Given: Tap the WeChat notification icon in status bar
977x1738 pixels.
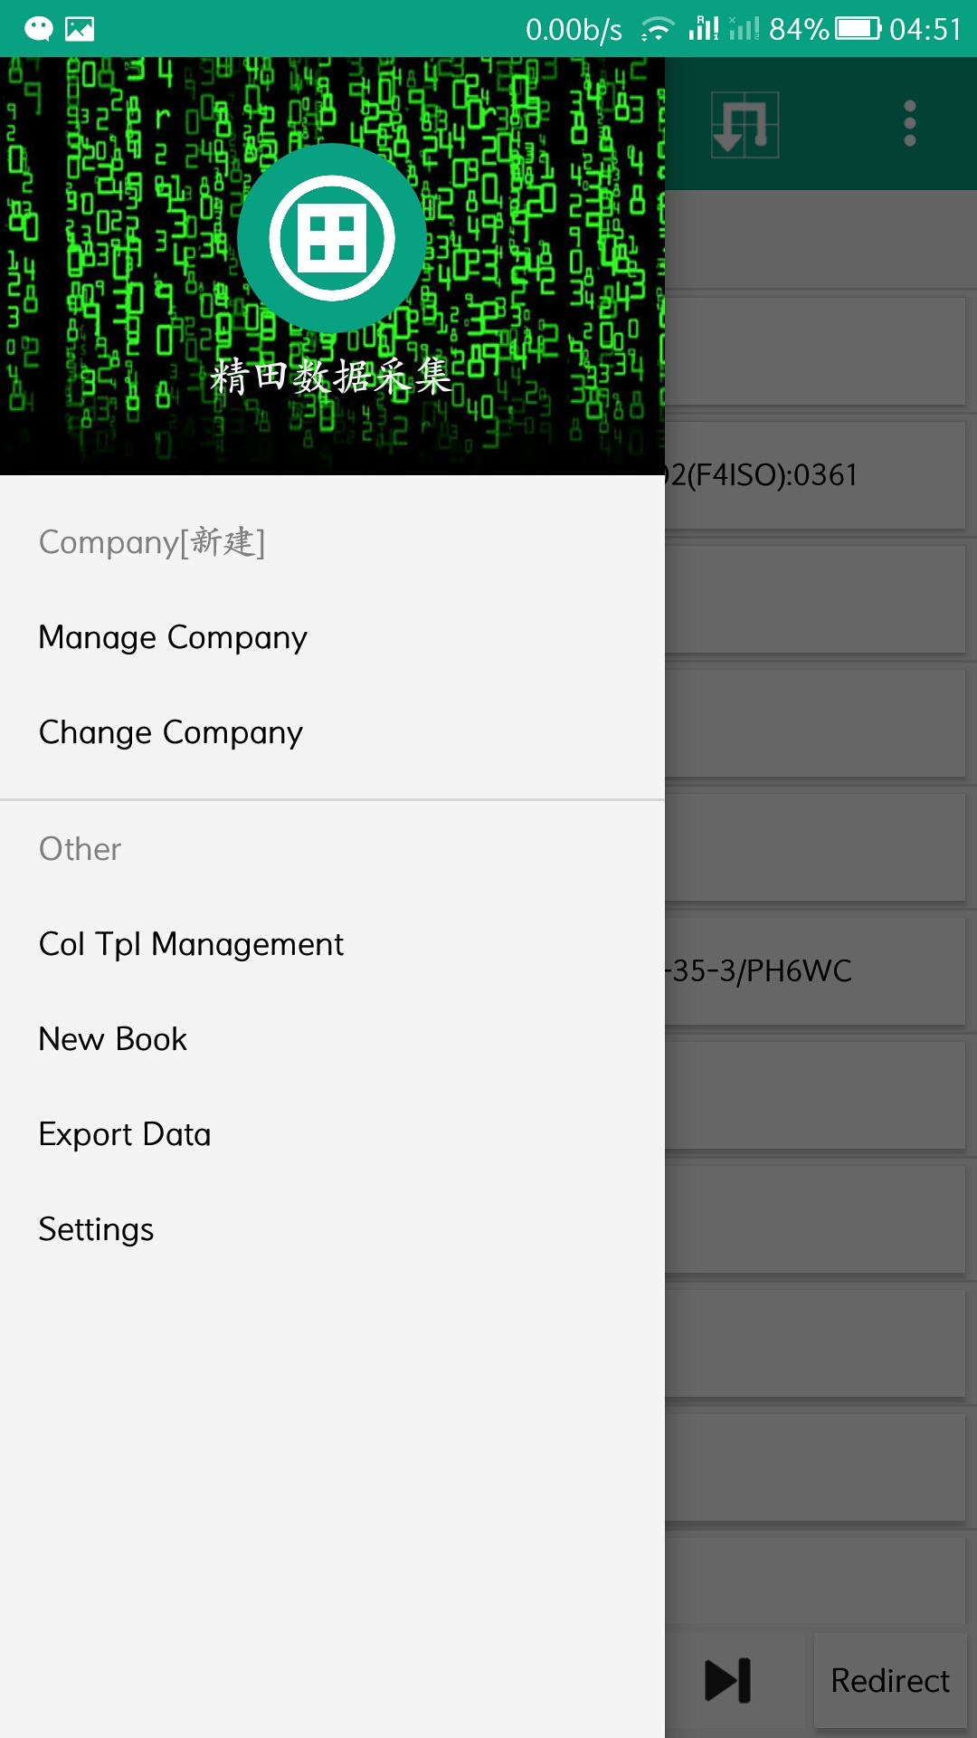Looking at the screenshot, I should pyautogui.click(x=39, y=29).
